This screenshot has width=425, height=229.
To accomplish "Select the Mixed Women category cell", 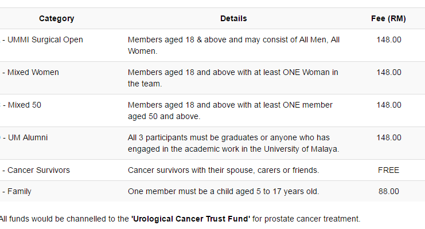I will [x=30, y=72].
